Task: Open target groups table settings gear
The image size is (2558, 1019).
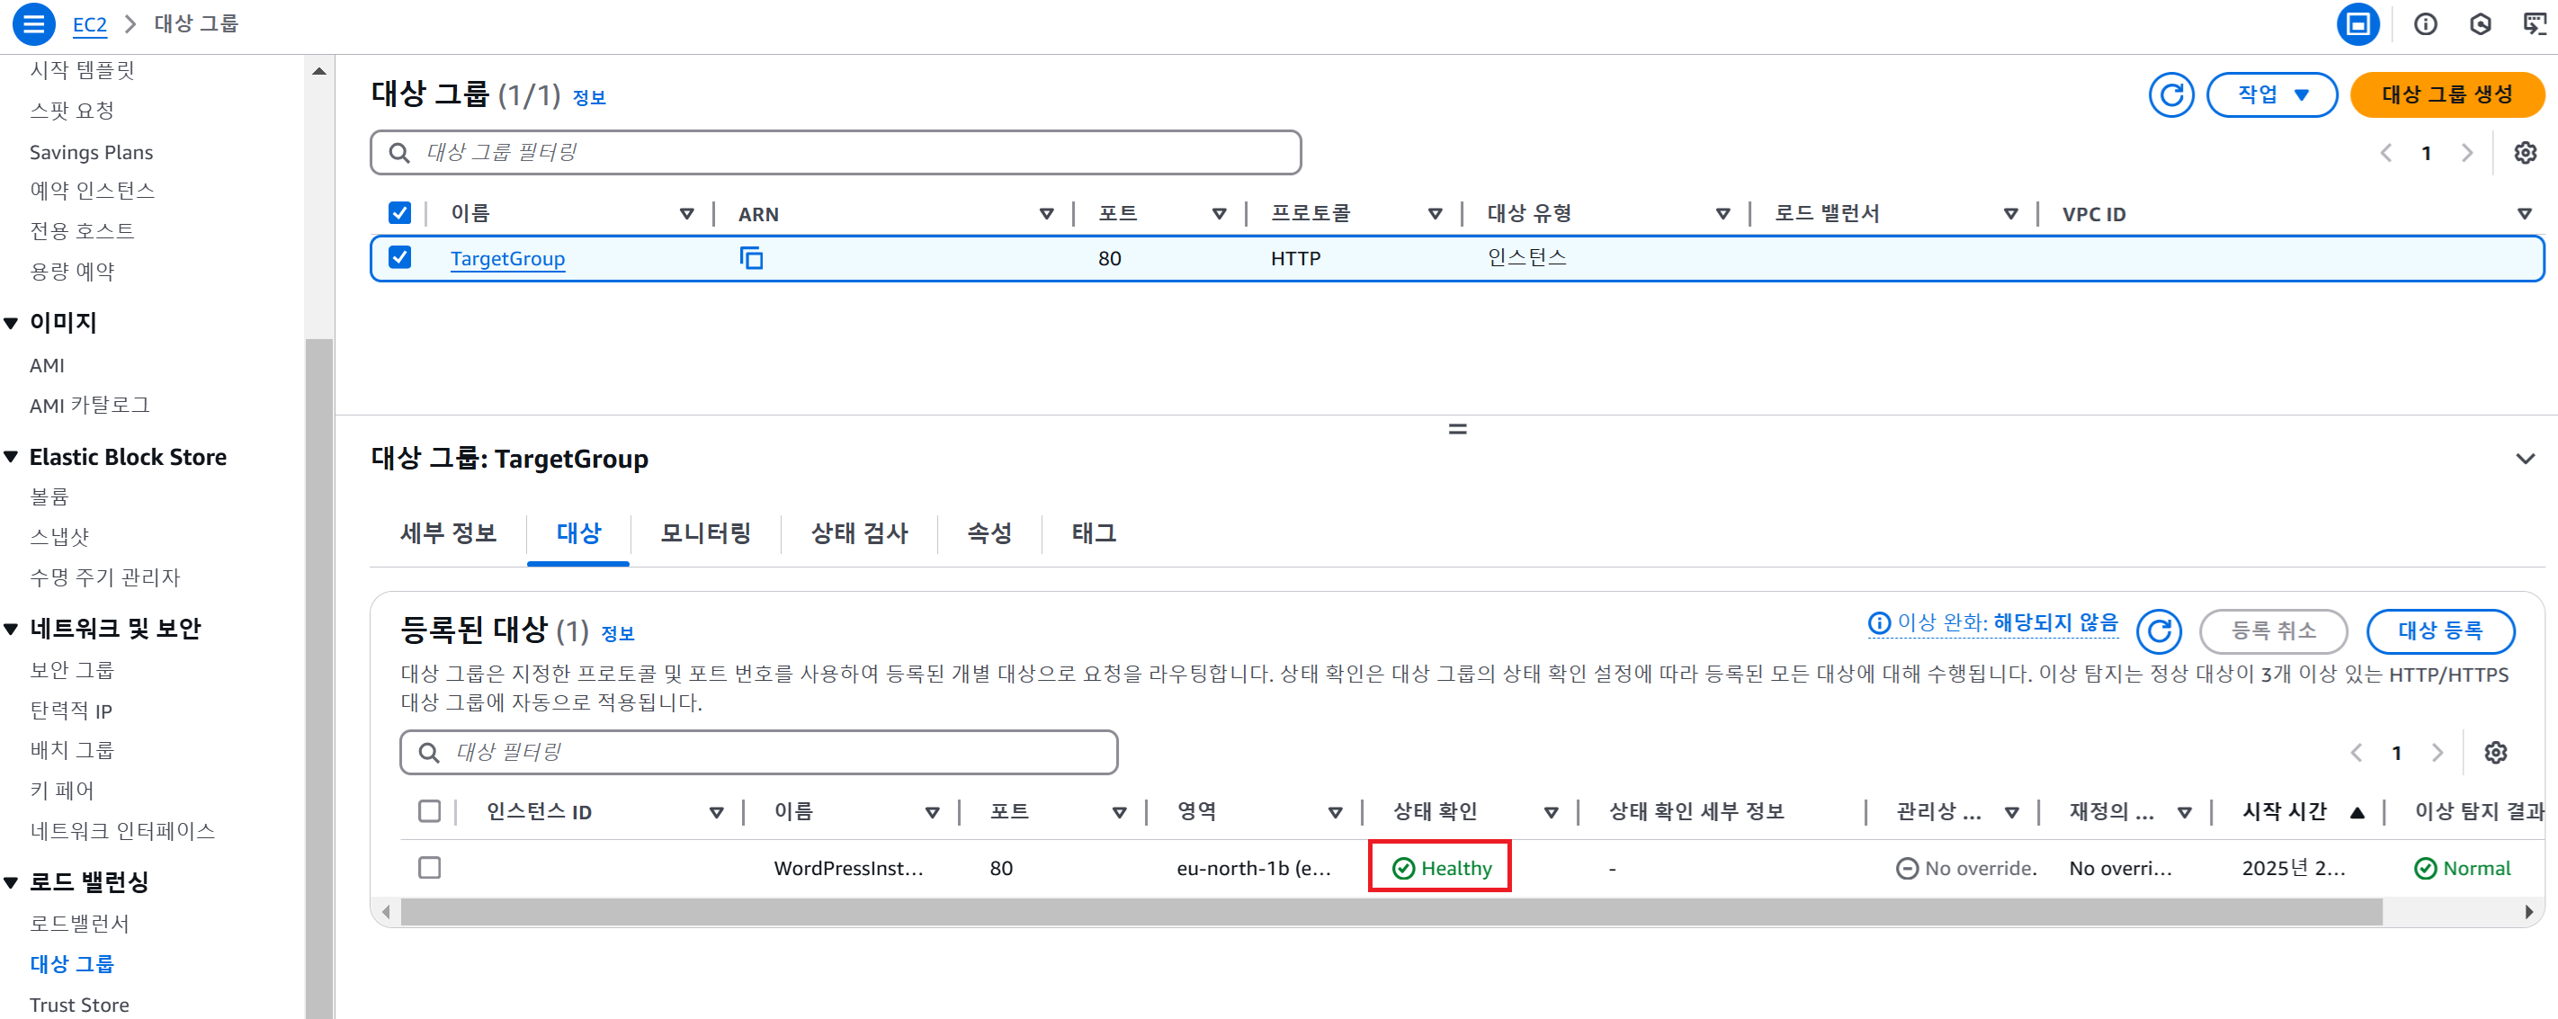Action: point(2524,153)
